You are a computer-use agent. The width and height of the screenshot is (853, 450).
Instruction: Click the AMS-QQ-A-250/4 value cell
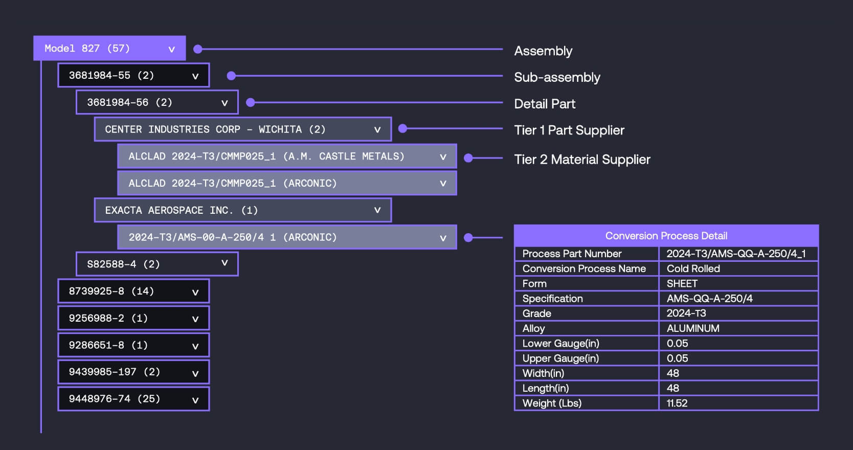coord(739,299)
